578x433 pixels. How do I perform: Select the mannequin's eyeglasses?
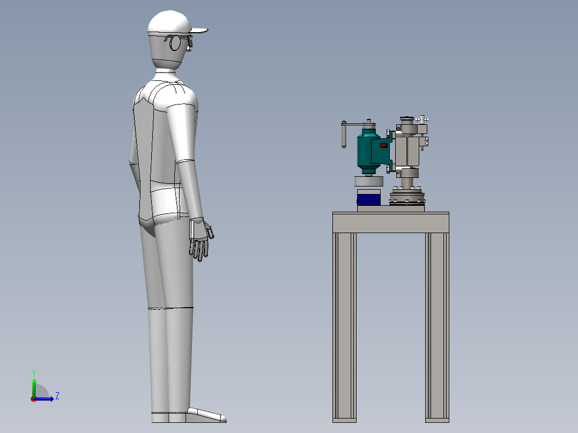tap(180, 43)
